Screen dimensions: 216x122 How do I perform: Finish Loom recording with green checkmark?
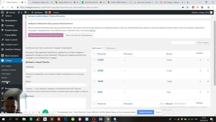46,112
